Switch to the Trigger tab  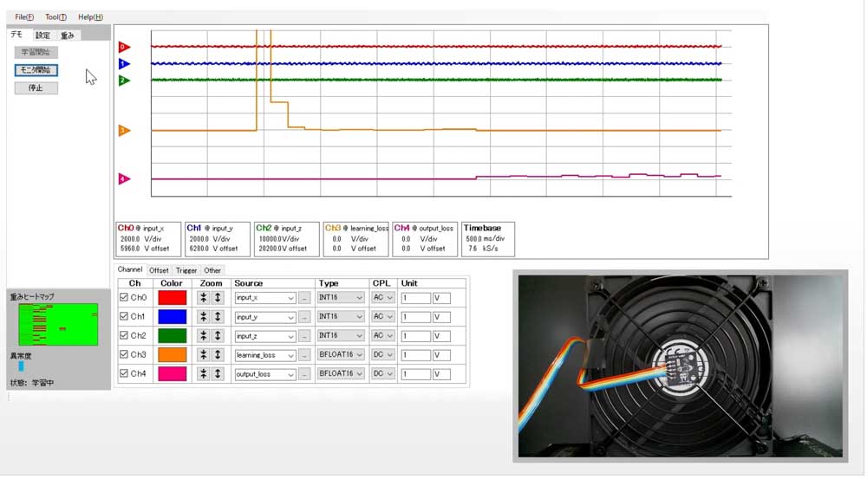click(186, 270)
